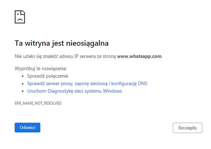Open the proxy, firewall and DNS check link
Image resolution: width=211 pixels, height=149 pixels.
[x=87, y=84]
